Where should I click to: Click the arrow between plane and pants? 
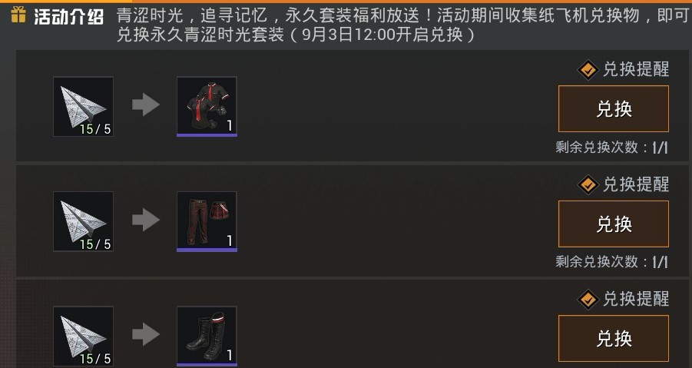pyautogui.click(x=146, y=220)
